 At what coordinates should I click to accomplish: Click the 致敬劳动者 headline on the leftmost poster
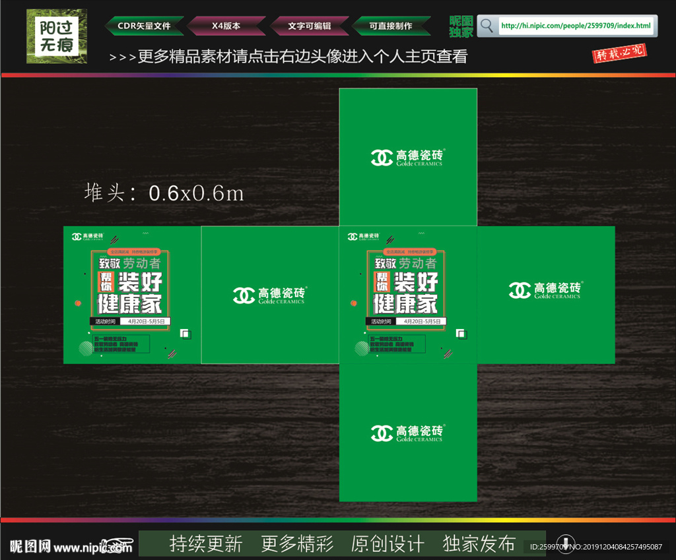pos(130,263)
